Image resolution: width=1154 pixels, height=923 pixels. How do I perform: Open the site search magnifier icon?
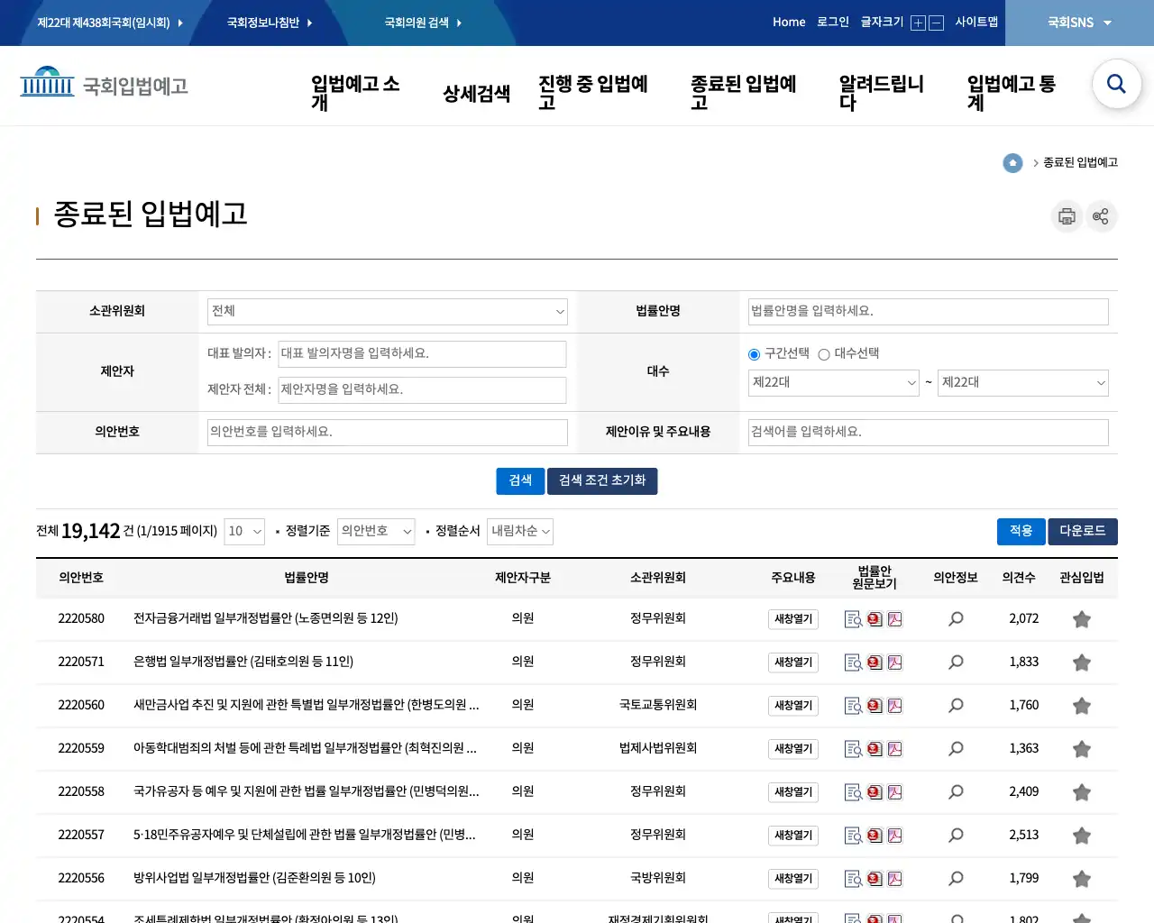(1116, 84)
